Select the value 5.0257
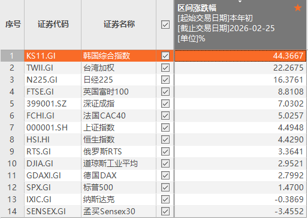The image size is (308, 219). (291, 115)
